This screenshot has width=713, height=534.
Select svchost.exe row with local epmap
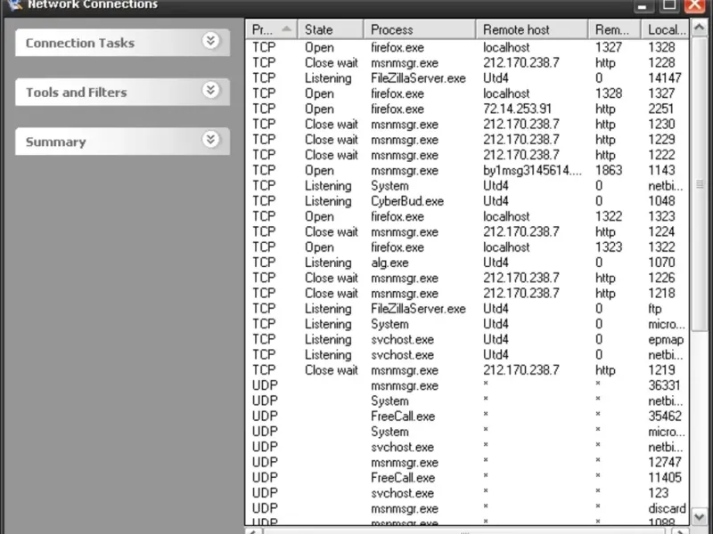(467, 339)
